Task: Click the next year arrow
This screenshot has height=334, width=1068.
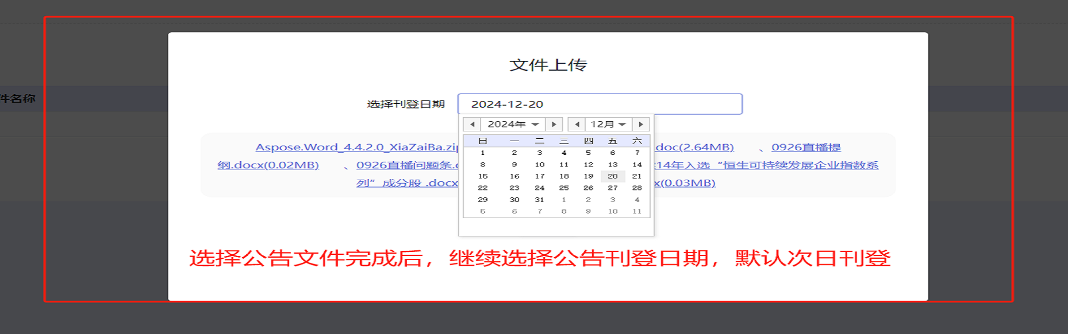Action: tap(554, 125)
